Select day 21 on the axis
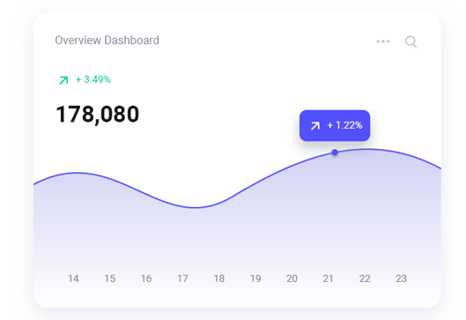 [328, 279]
